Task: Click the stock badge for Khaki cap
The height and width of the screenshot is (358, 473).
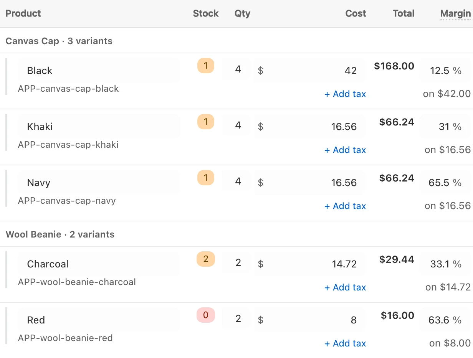Action: pyautogui.click(x=206, y=122)
